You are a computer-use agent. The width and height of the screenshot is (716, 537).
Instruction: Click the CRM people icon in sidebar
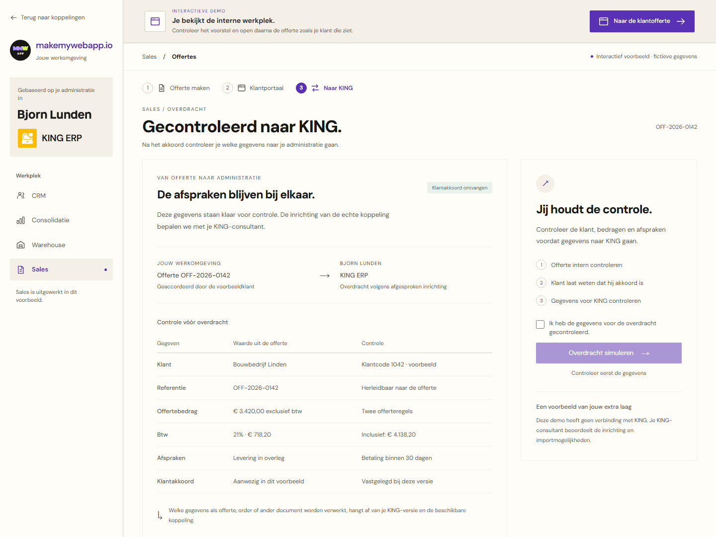point(21,196)
